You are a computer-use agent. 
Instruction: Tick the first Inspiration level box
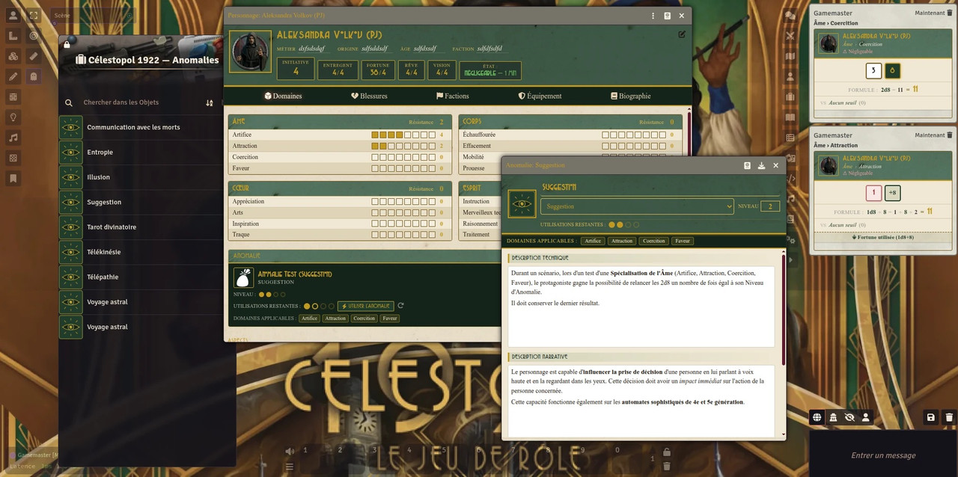(375, 224)
